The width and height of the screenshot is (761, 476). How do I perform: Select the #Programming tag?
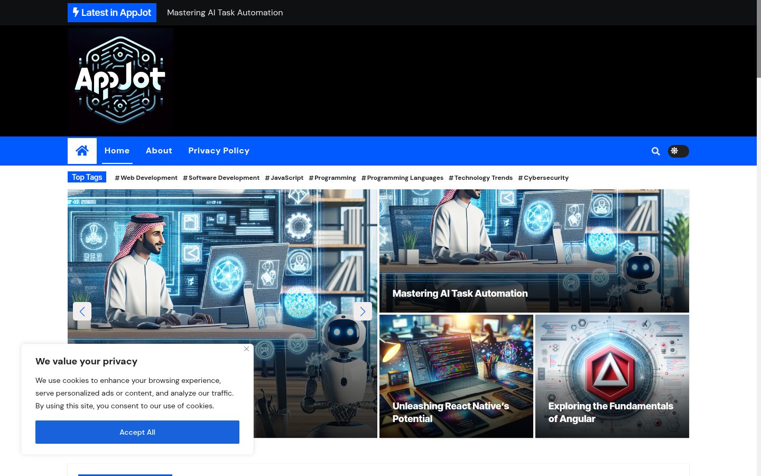332,178
